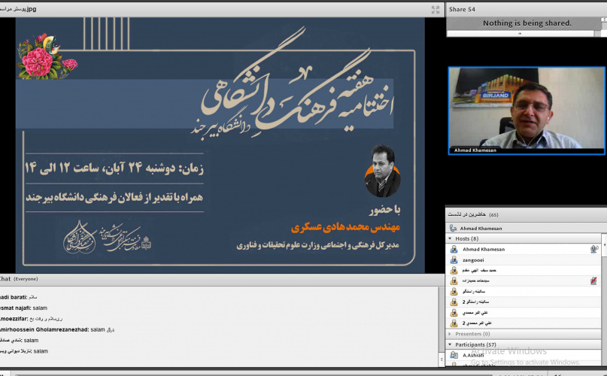This screenshot has height=376, width=607.
Task: Click the Chat (Everyone) pod header
Action: pos(222,279)
